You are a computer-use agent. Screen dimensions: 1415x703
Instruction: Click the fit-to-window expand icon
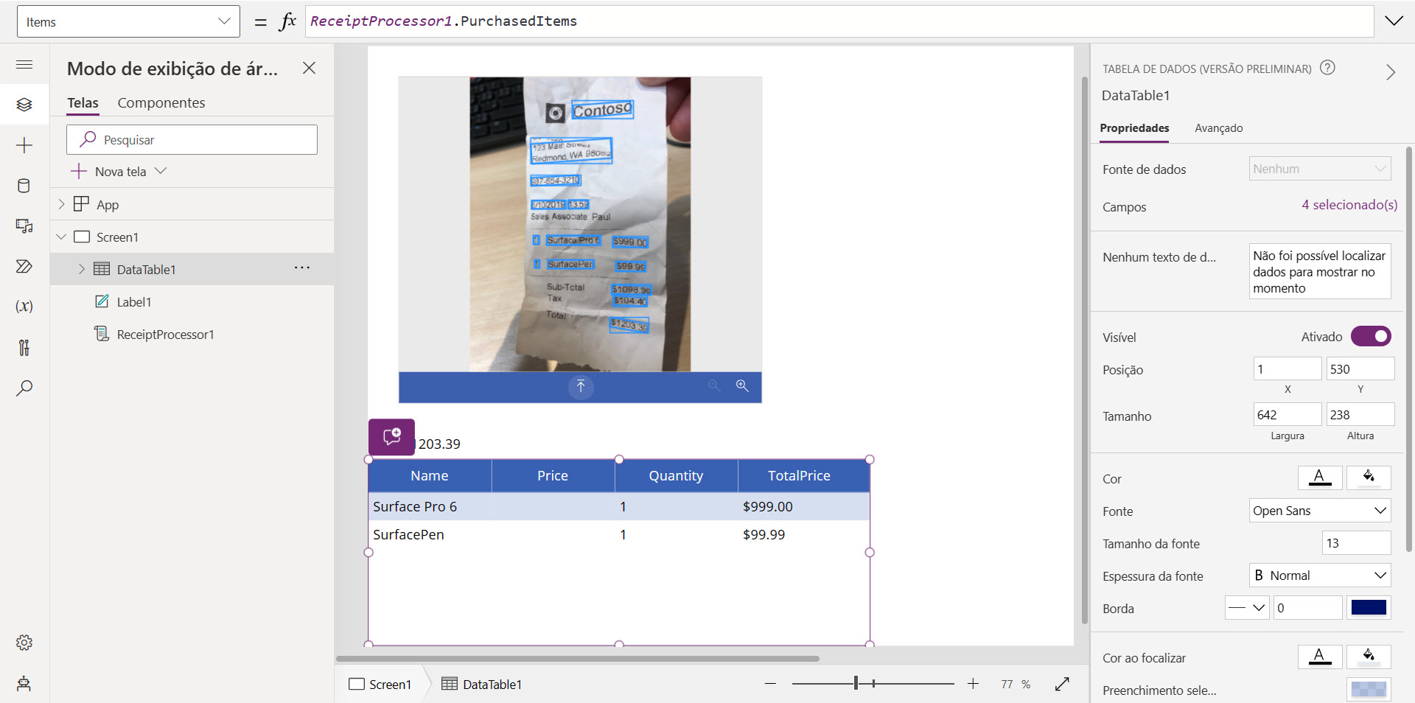[x=1062, y=684]
